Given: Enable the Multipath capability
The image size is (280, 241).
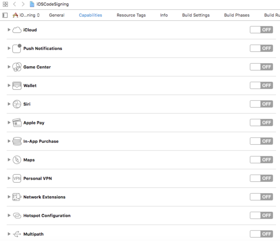Looking at the screenshot, I should pos(261,234).
